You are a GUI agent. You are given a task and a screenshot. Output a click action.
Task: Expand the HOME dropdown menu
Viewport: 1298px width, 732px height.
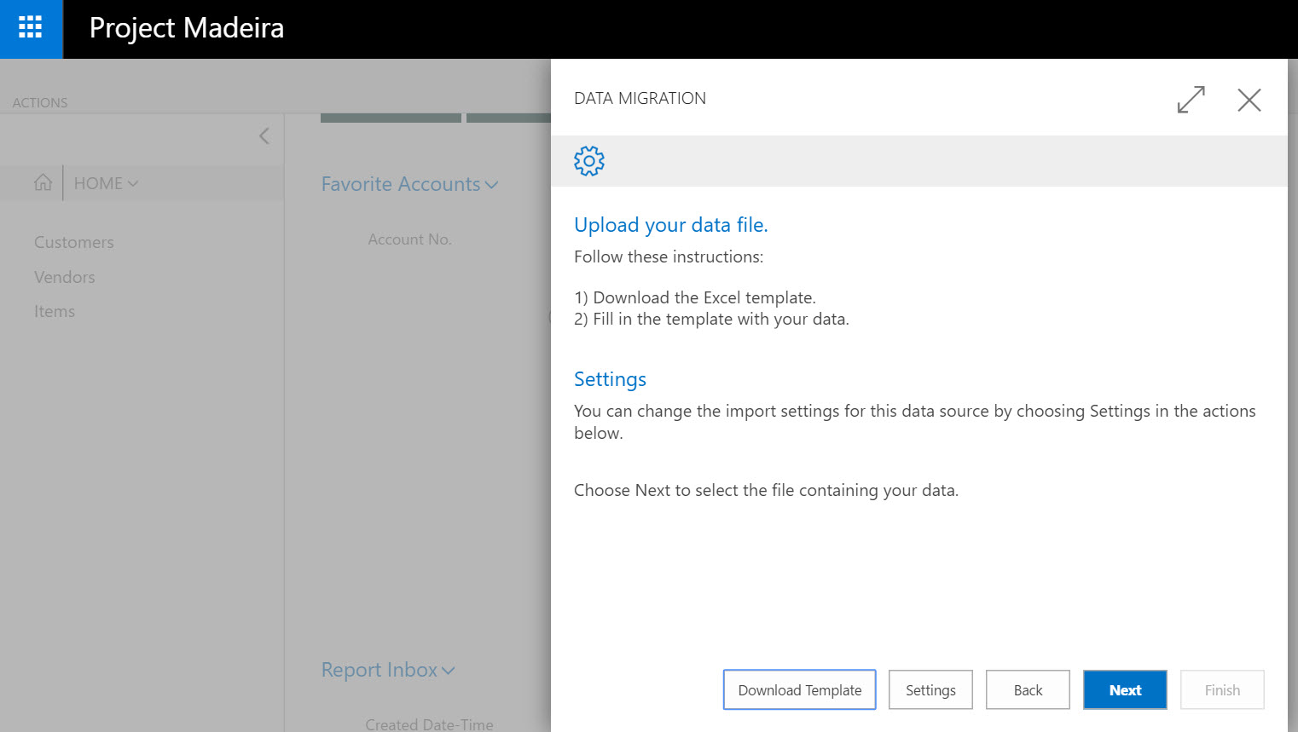click(106, 183)
